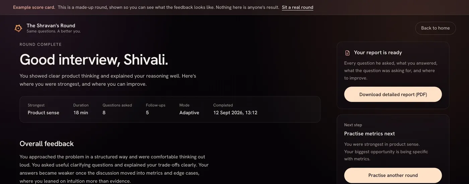Click the Same questions. A better you. tagline
This screenshot has height=184, width=469.
[54, 31]
